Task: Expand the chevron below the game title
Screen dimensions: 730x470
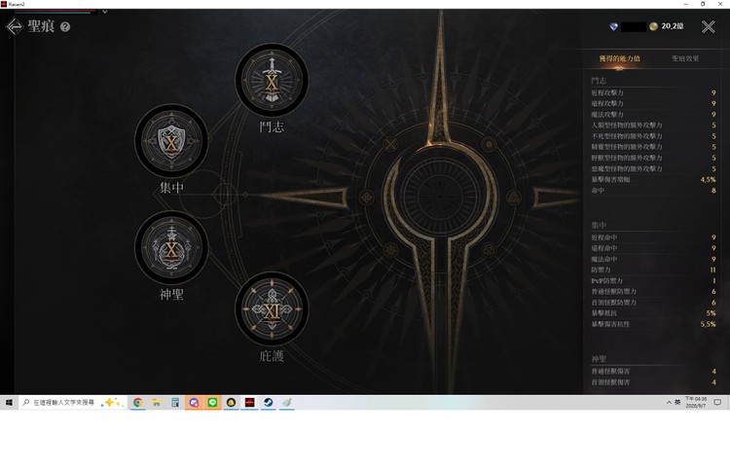Action: click(x=105, y=12)
